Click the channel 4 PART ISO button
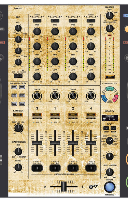The image size is (128, 203). [x=91, y=118]
